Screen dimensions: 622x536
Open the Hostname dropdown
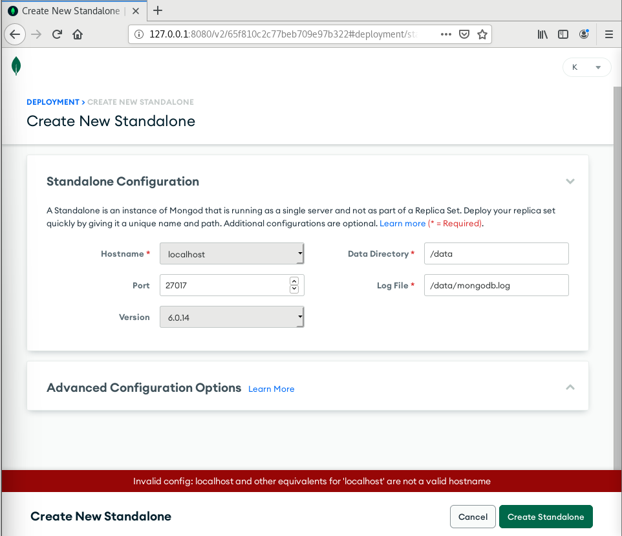click(231, 254)
